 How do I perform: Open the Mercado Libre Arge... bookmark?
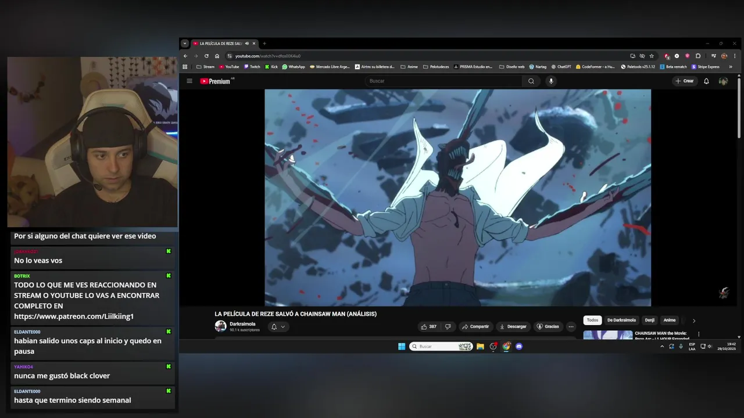point(330,67)
